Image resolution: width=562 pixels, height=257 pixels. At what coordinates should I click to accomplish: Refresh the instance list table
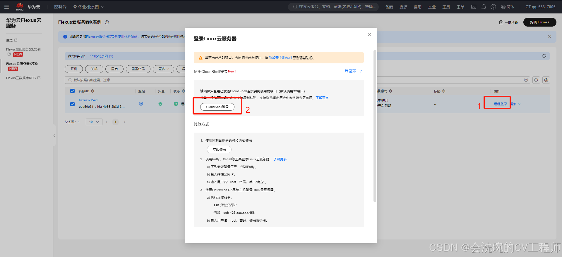536,80
